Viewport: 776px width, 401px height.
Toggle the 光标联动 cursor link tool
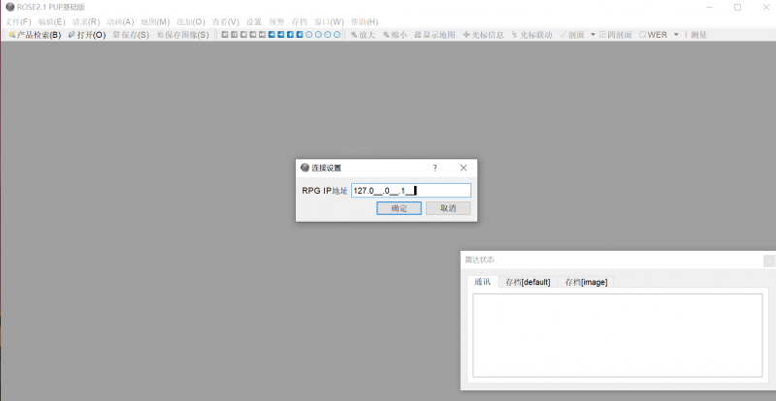[x=515, y=35]
